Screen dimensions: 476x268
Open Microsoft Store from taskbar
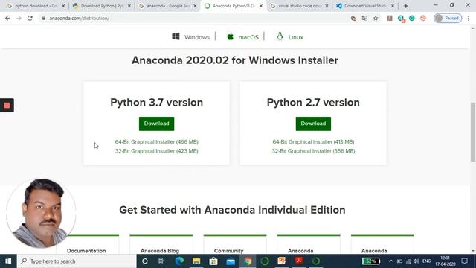[x=213, y=261]
